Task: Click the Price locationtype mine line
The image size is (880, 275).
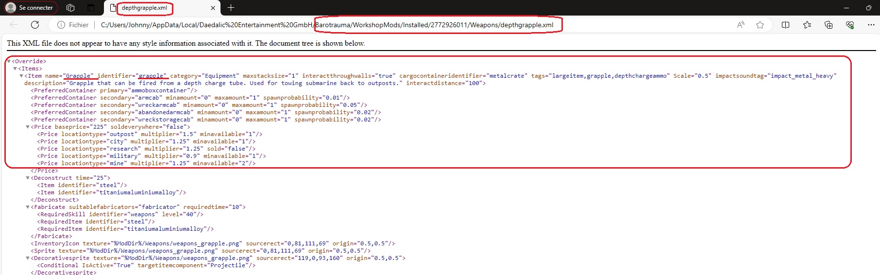Action: coord(146,163)
